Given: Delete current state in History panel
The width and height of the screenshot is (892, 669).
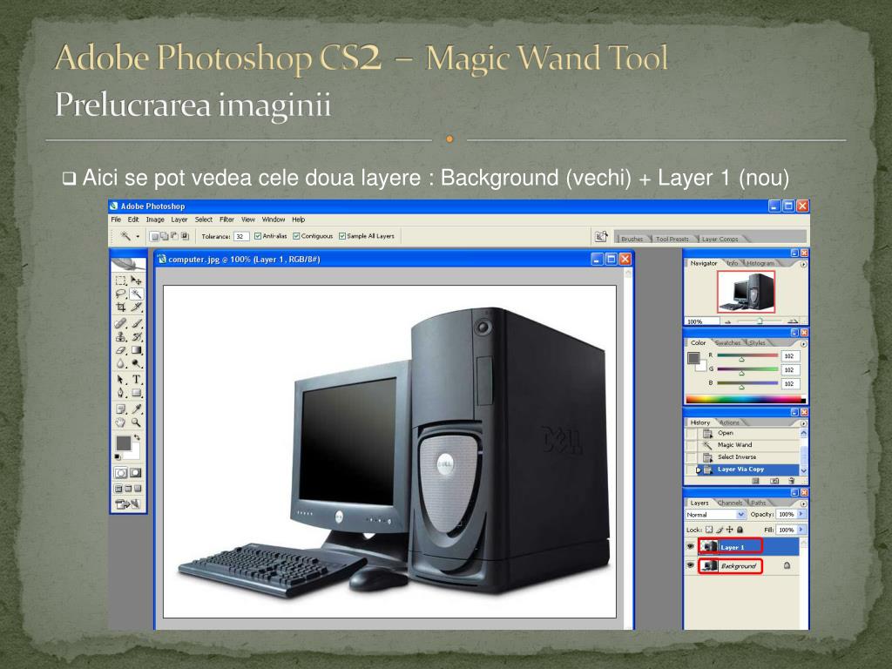Looking at the screenshot, I should click(x=791, y=481).
